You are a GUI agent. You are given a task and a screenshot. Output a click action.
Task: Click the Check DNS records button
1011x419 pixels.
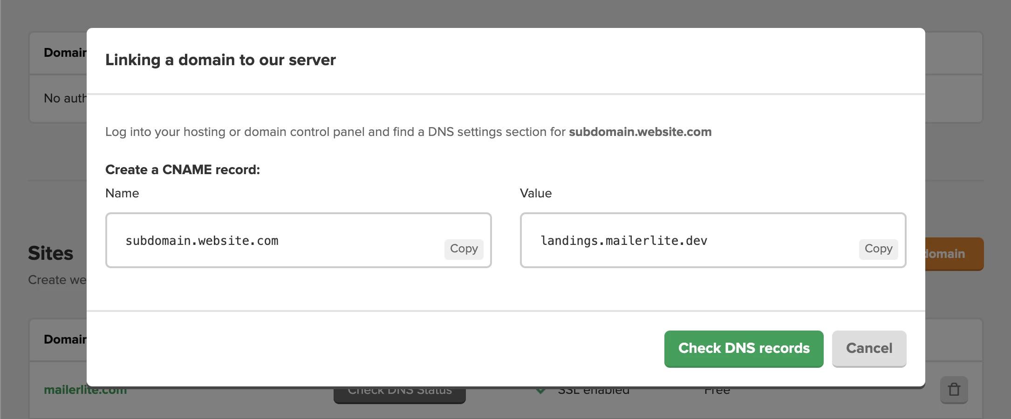(x=744, y=349)
